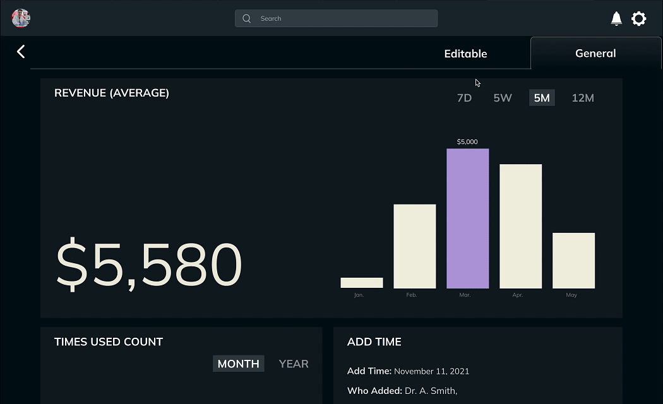Viewport: 663px width, 404px height.
Task: Select the 12M revenue range
Action: coord(583,98)
